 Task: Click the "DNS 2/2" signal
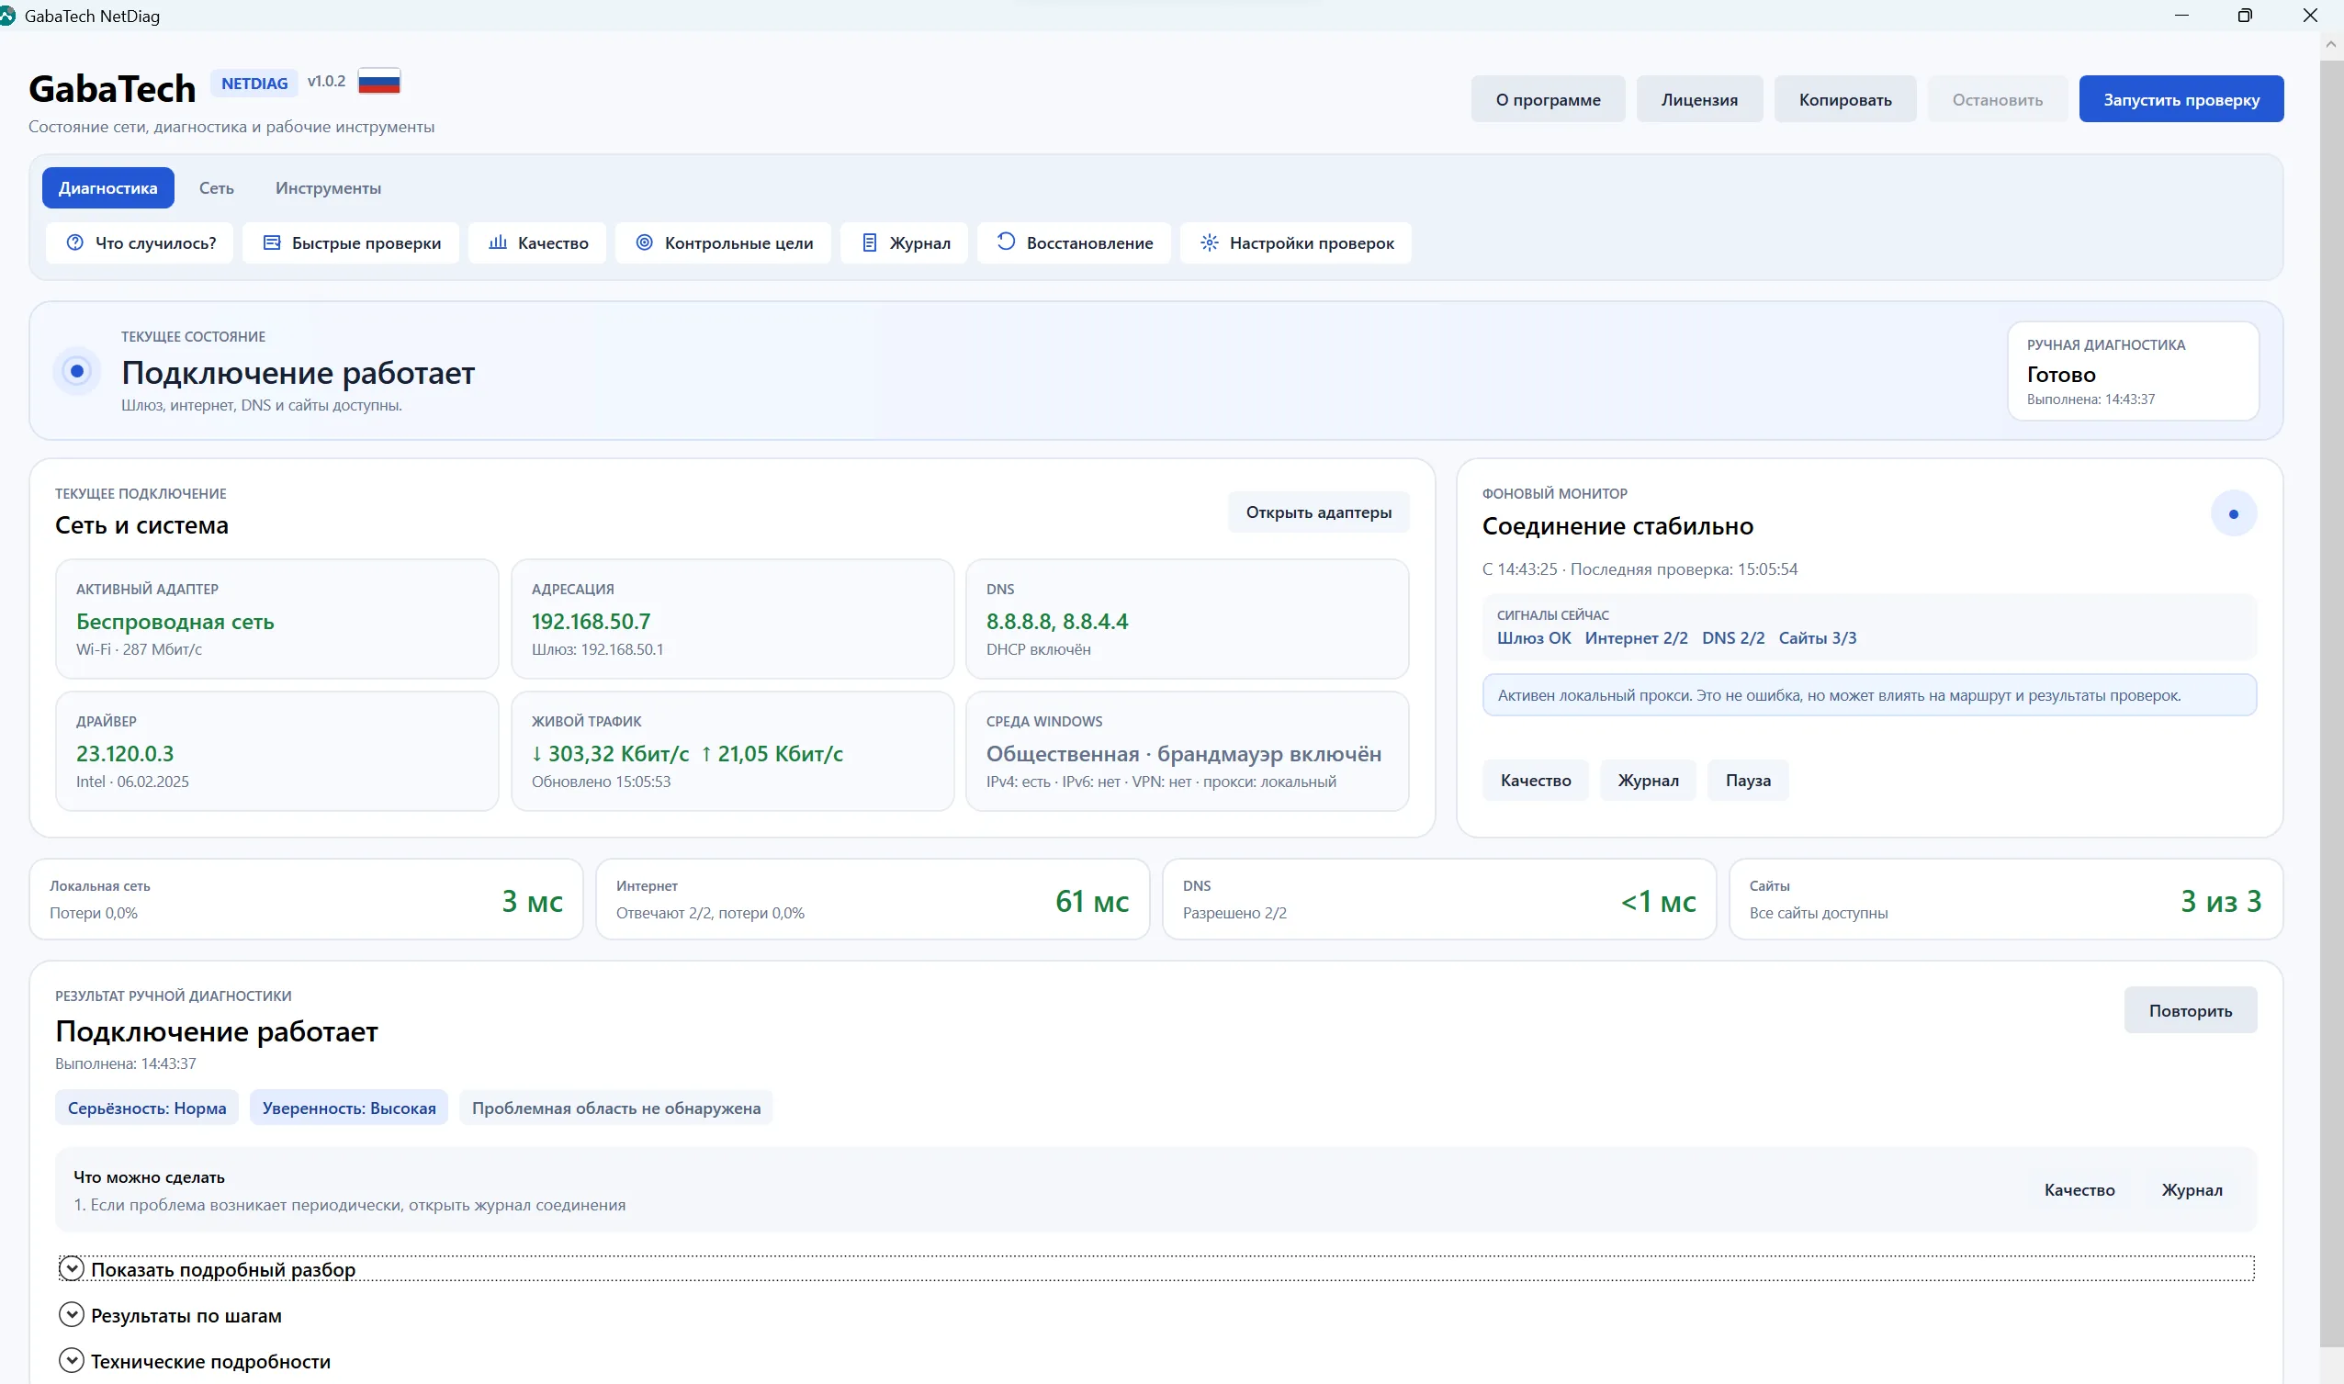[1733, 638]
